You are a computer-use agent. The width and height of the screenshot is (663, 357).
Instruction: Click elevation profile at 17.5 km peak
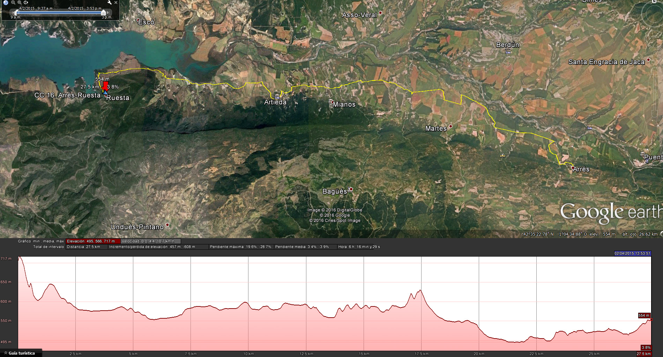[x=420, y=290]
